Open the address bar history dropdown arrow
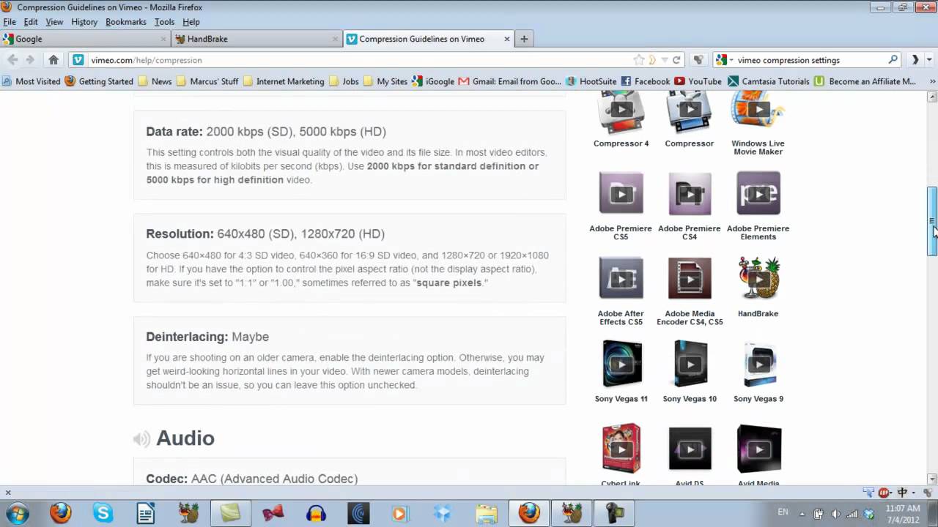Viewport: 938px width, 527px height. point(664,60)
